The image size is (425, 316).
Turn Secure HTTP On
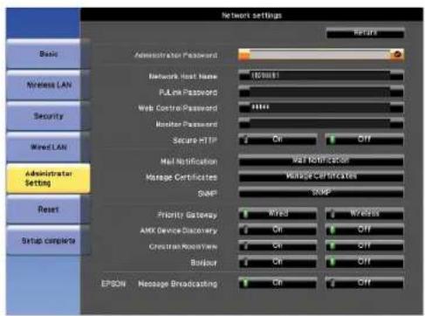tap(278, 140)
